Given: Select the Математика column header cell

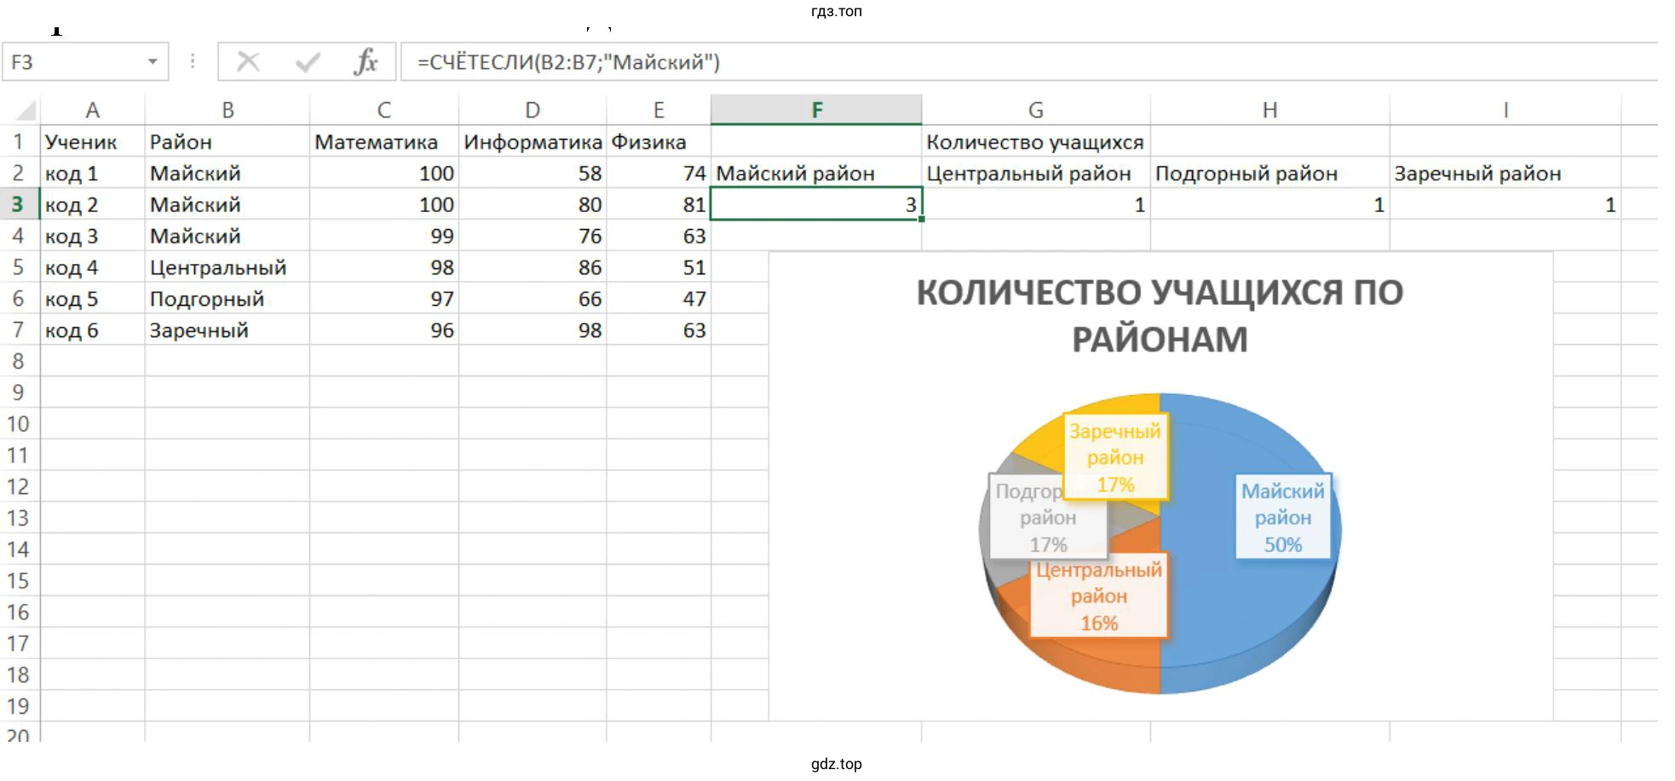Looking at the screenshot, I should (383, 141).
